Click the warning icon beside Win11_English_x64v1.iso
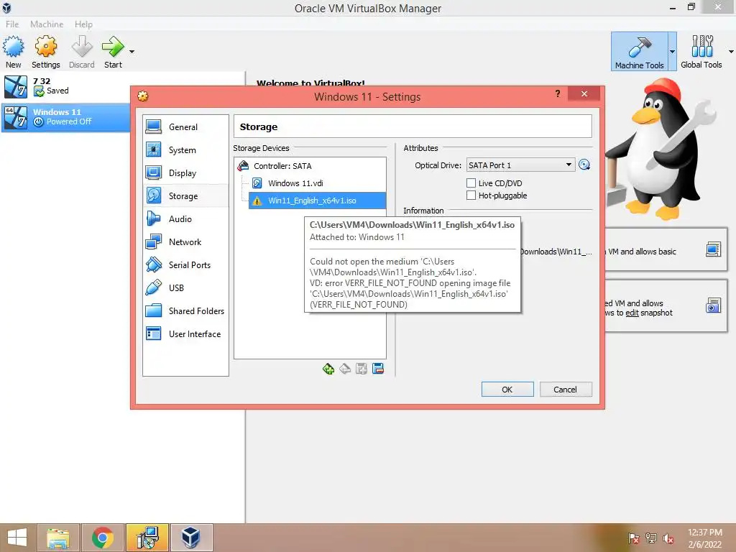 pos(257,201)
